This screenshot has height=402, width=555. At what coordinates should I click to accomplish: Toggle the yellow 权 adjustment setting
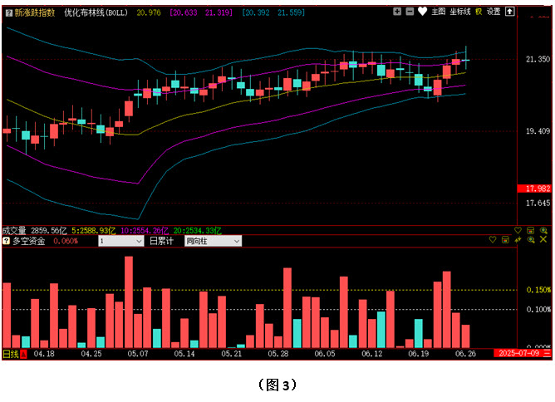tap(479, 12)
